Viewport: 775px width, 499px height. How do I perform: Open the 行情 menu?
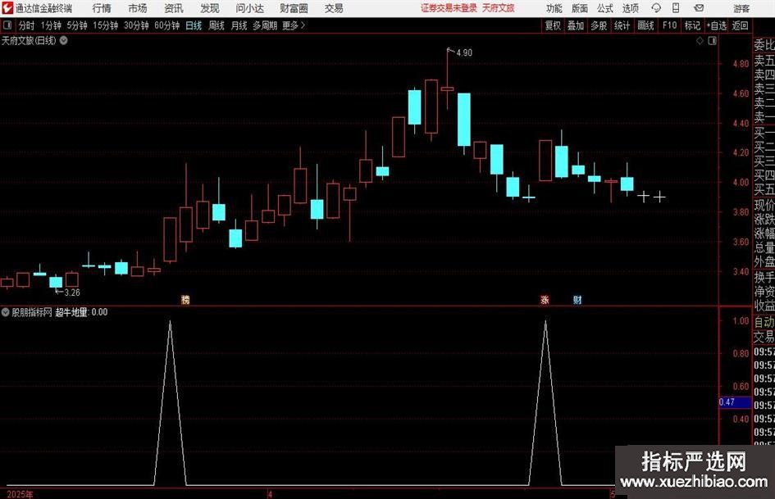pos(102,8)
